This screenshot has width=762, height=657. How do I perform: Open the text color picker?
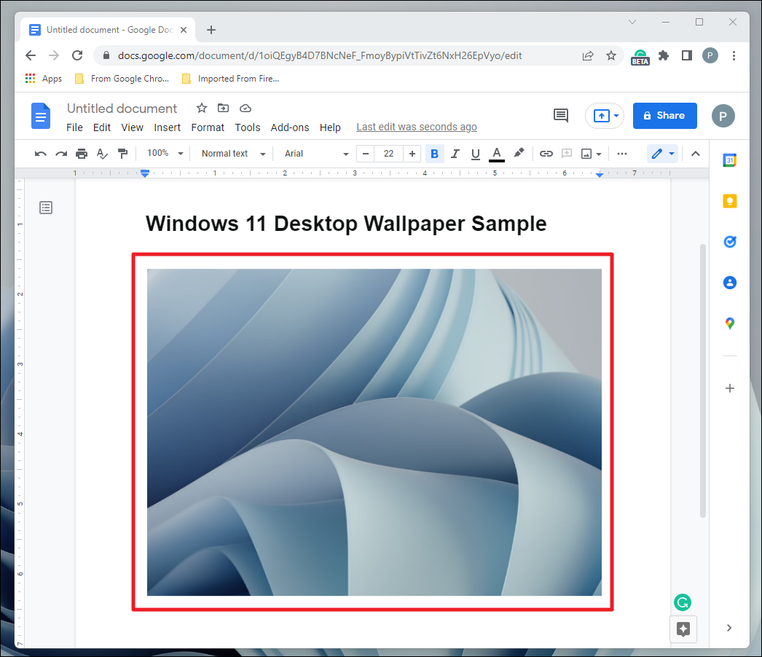tap(497, 154)
